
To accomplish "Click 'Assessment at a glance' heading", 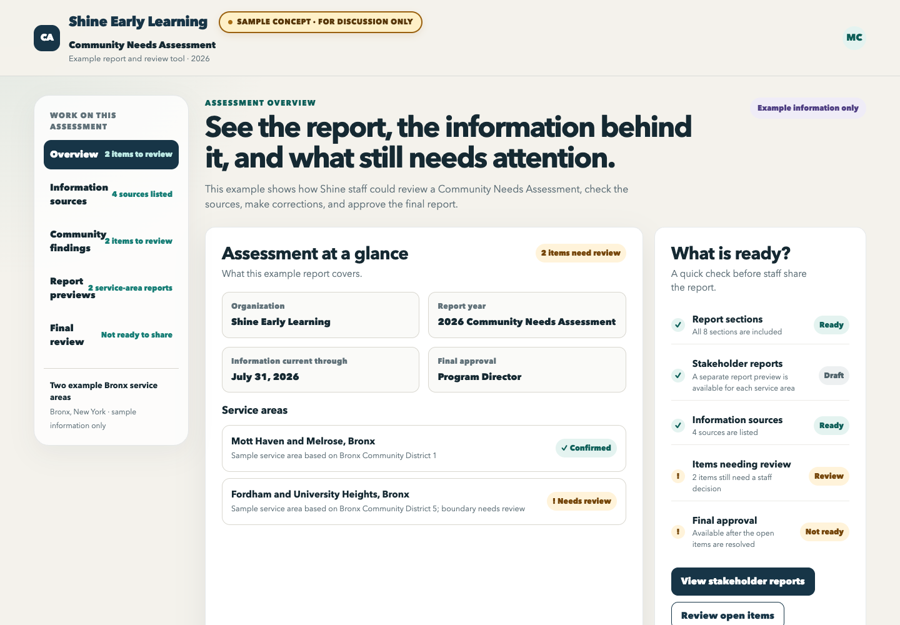I will click(315, 254).
